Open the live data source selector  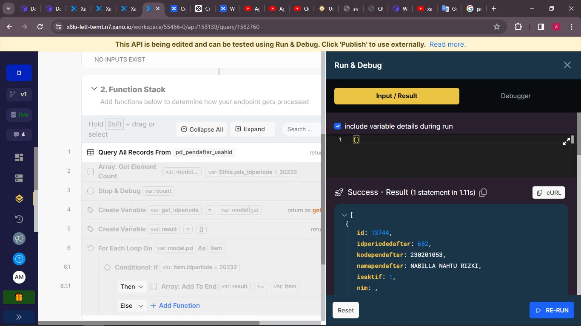point(19,115)
